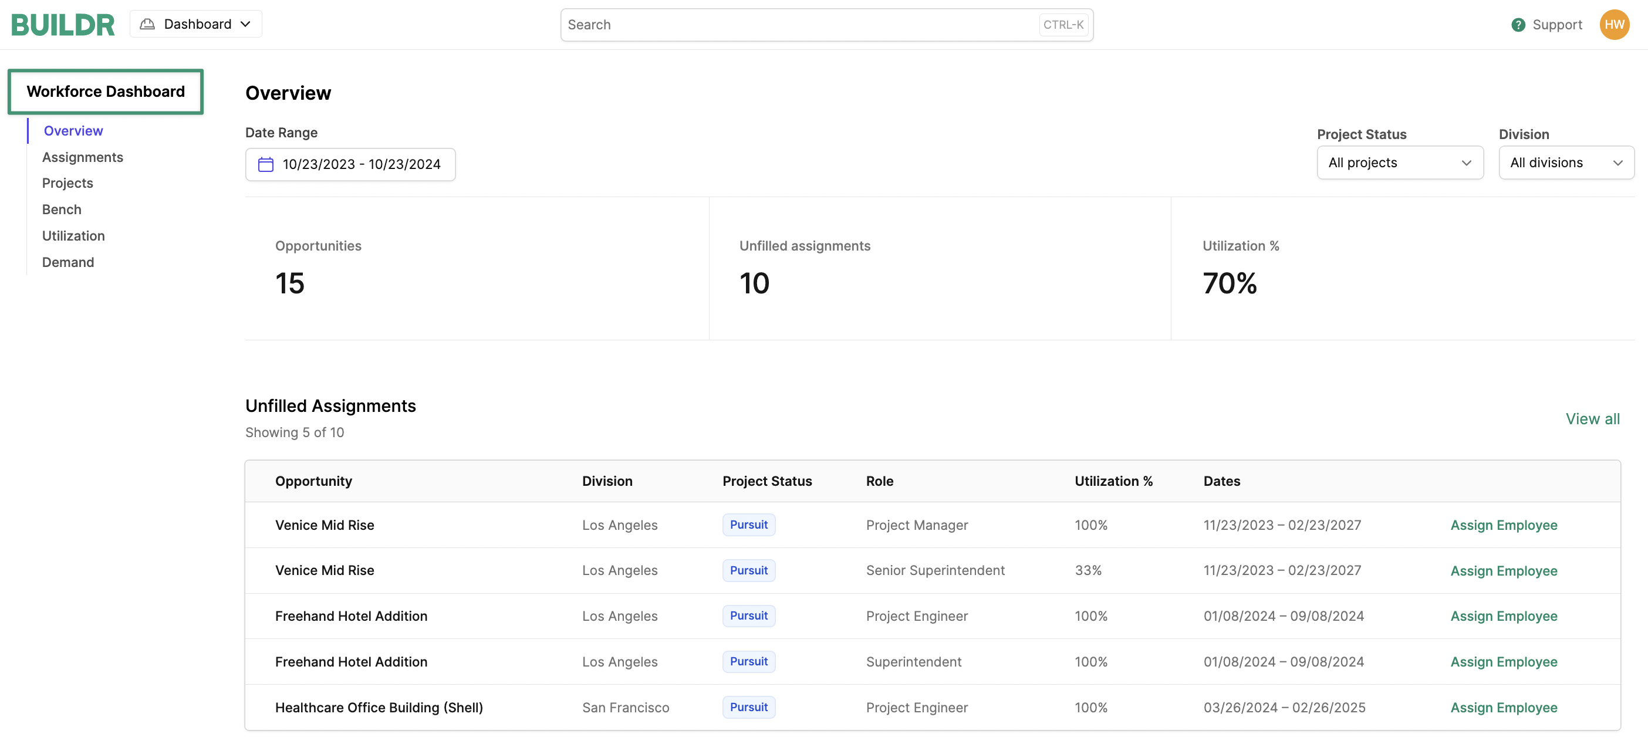Viewport: 1648px width, 744px height.
Task: Assign Employee for Venice Mid Rise Senior Superintendent
Action: pyautogui.click(x=1503, y=571)
